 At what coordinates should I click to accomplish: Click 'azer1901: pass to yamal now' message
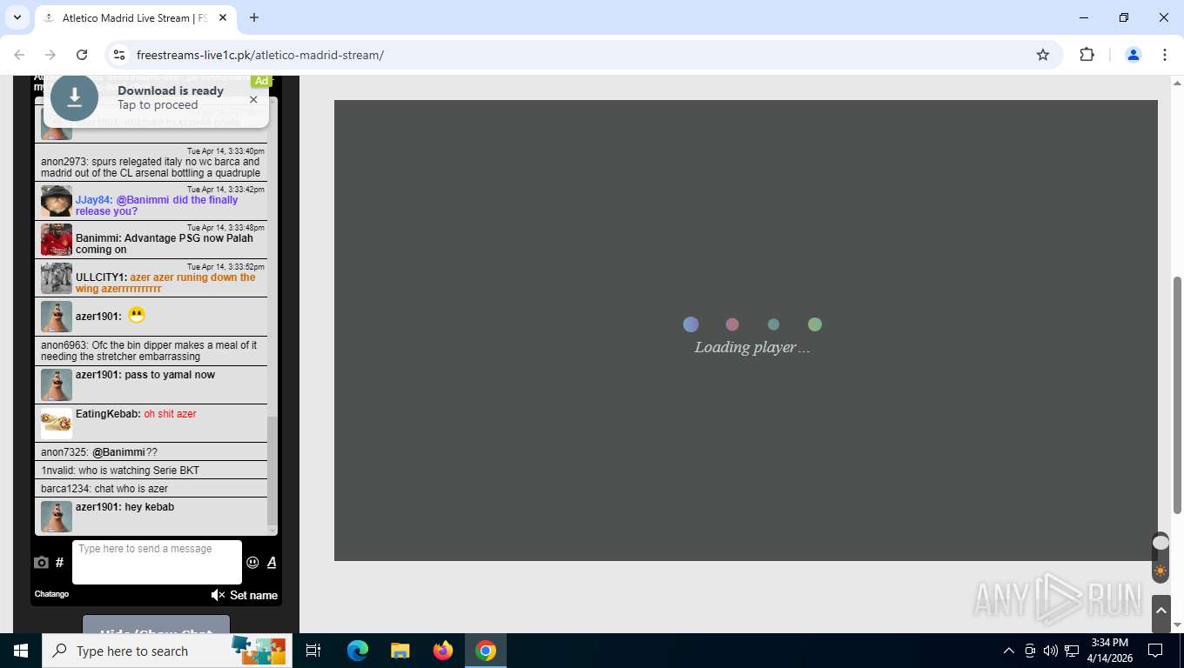tap(145, 375)
